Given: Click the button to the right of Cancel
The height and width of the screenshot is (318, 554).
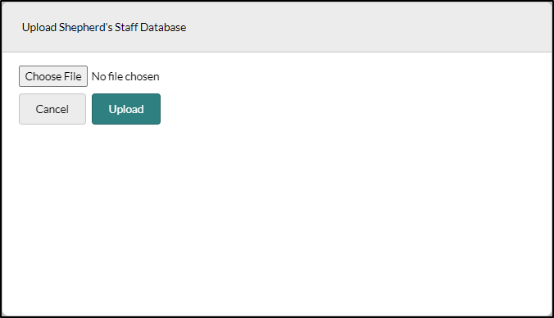Looking at the screenshot, I should (x=126, y=109).
